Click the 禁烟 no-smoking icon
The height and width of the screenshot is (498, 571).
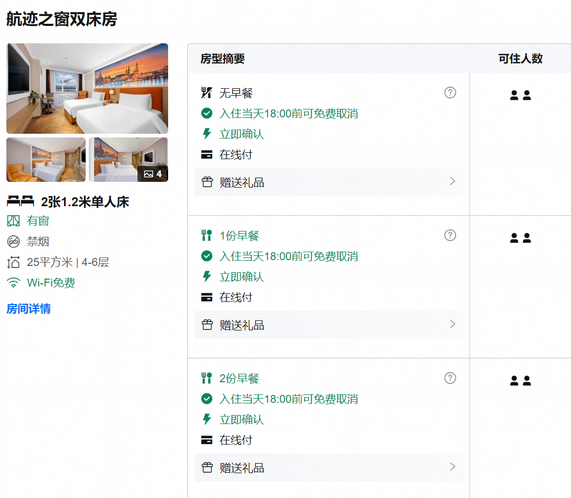13,242
